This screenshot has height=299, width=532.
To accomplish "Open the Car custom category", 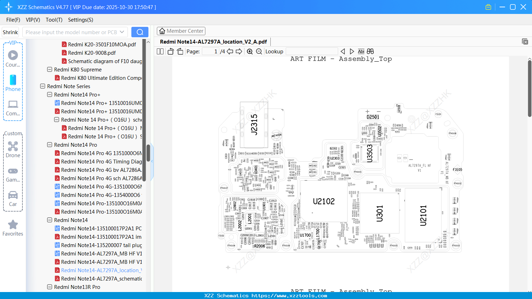I will (13, 198).
